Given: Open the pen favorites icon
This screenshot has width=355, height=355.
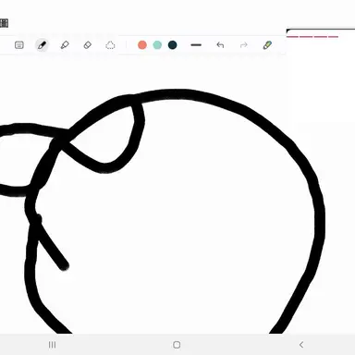Looking at the screenshot, I should (267, 45).
